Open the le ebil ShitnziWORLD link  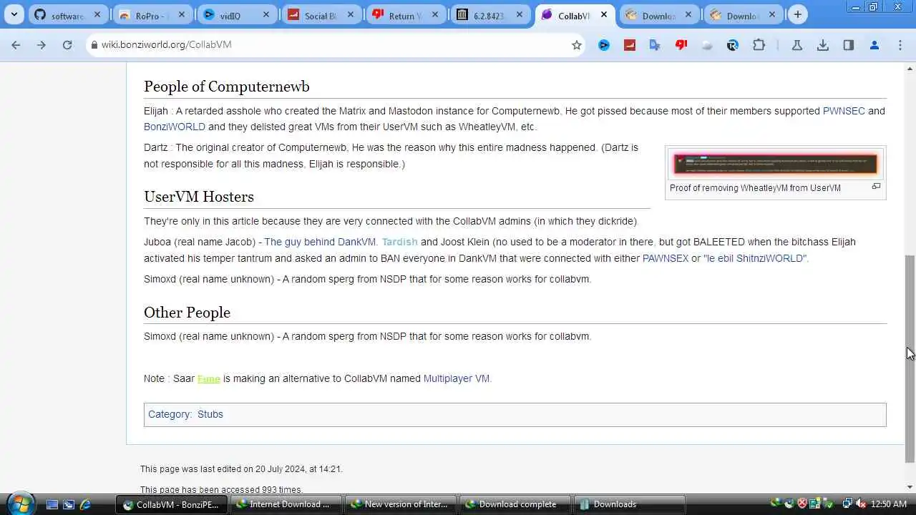(756, 258)
